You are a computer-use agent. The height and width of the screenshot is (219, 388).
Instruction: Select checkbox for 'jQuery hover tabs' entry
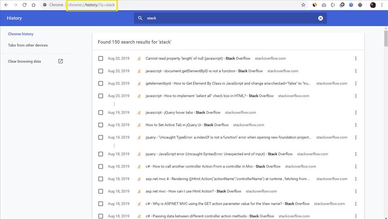coord(101,112)
